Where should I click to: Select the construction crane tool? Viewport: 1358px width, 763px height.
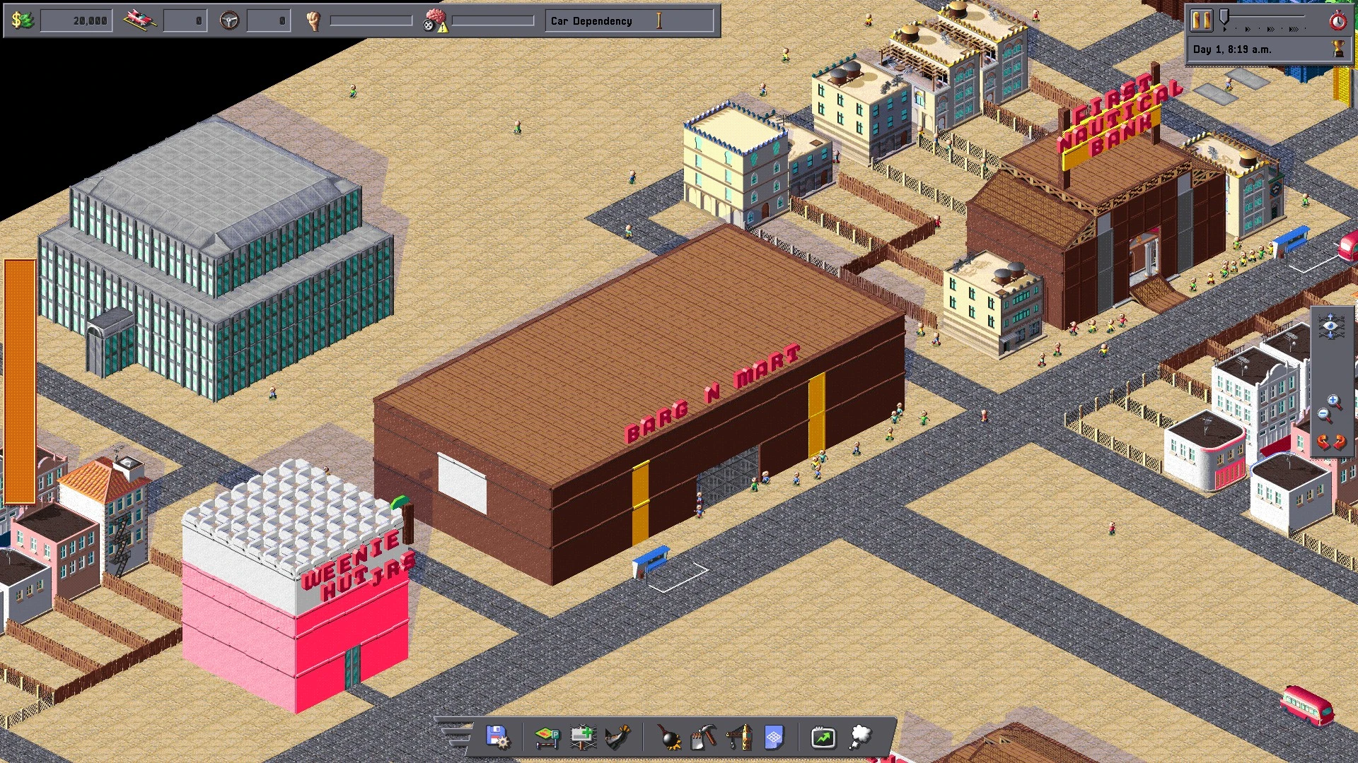point(739,738)
